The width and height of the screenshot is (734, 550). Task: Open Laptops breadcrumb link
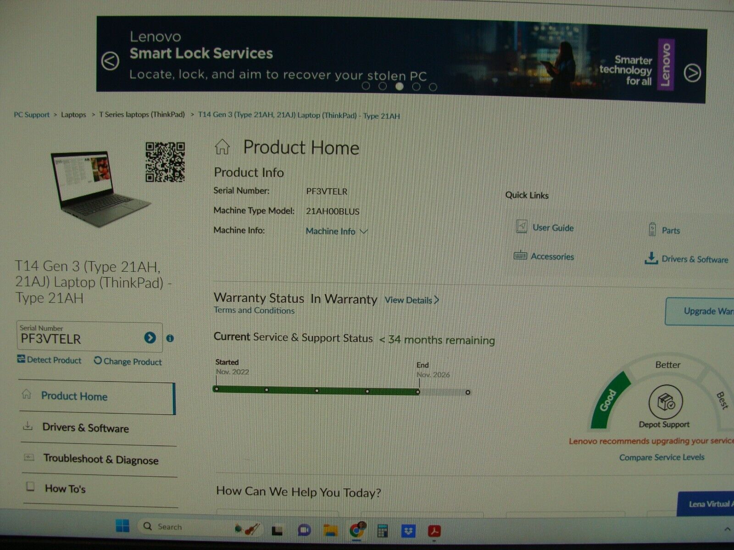click(73, 115)
